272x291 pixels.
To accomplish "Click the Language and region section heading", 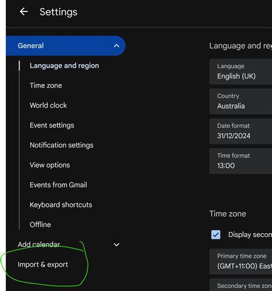I will [x=240, y=46].
